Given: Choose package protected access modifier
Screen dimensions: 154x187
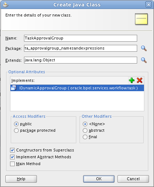Looking at the screenshot, I should coord(16,130).
